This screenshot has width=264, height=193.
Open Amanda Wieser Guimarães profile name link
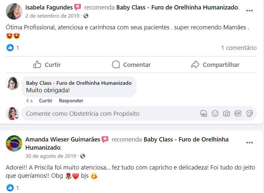63,140
